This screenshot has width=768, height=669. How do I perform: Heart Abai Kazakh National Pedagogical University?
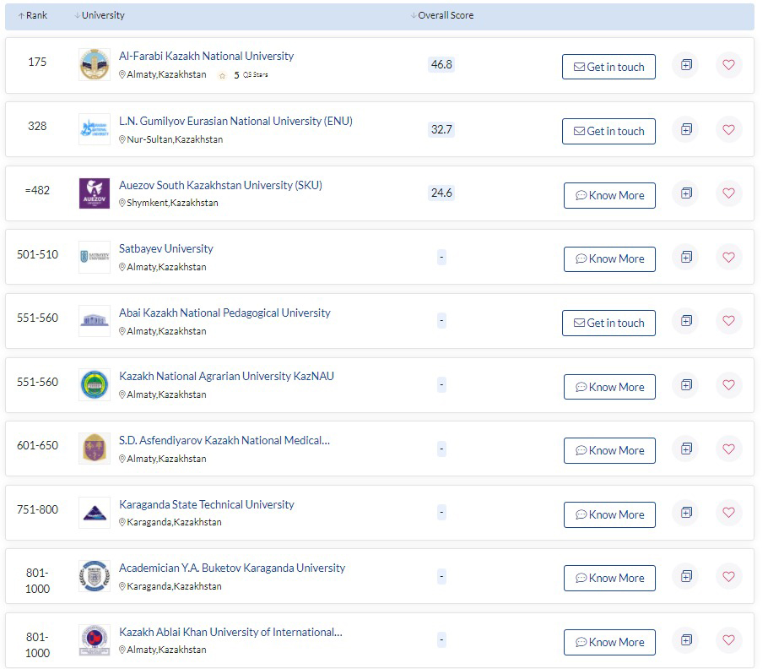(x=728, y=321)
